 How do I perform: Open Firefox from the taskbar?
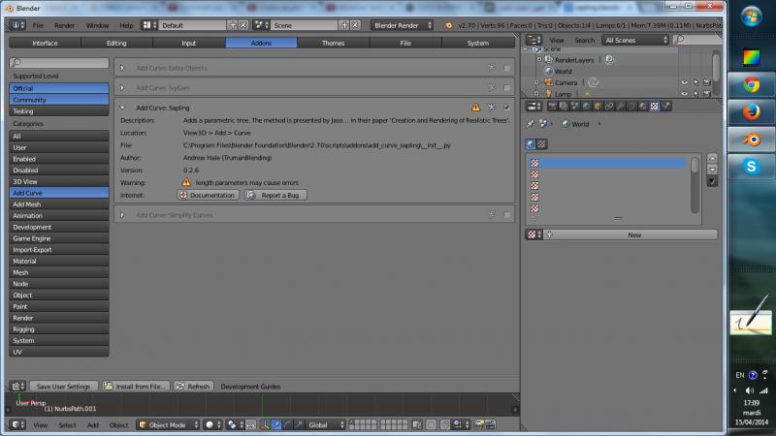[751, 112]
